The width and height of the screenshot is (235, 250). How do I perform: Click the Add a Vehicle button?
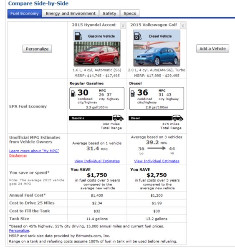[x=212, y=48]
